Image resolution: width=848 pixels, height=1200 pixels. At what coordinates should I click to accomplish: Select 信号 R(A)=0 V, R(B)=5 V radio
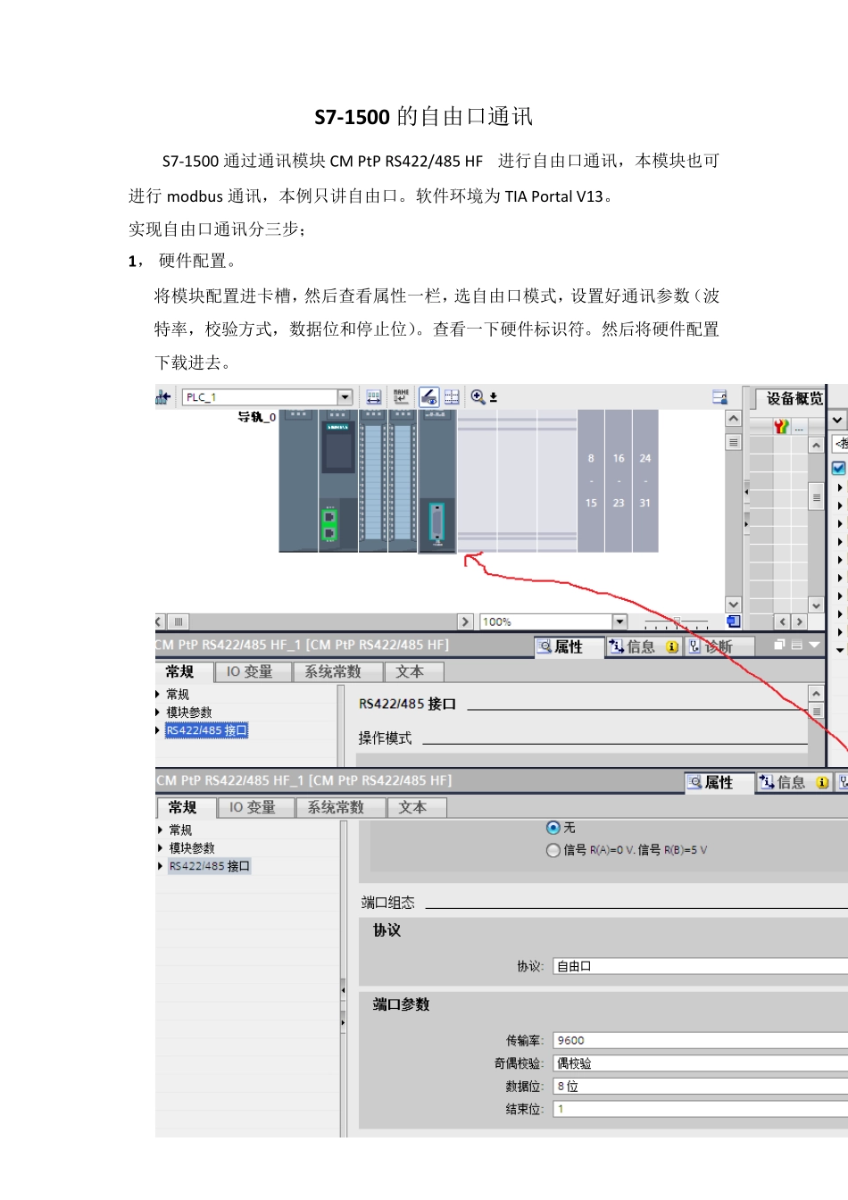click(553, 850)
